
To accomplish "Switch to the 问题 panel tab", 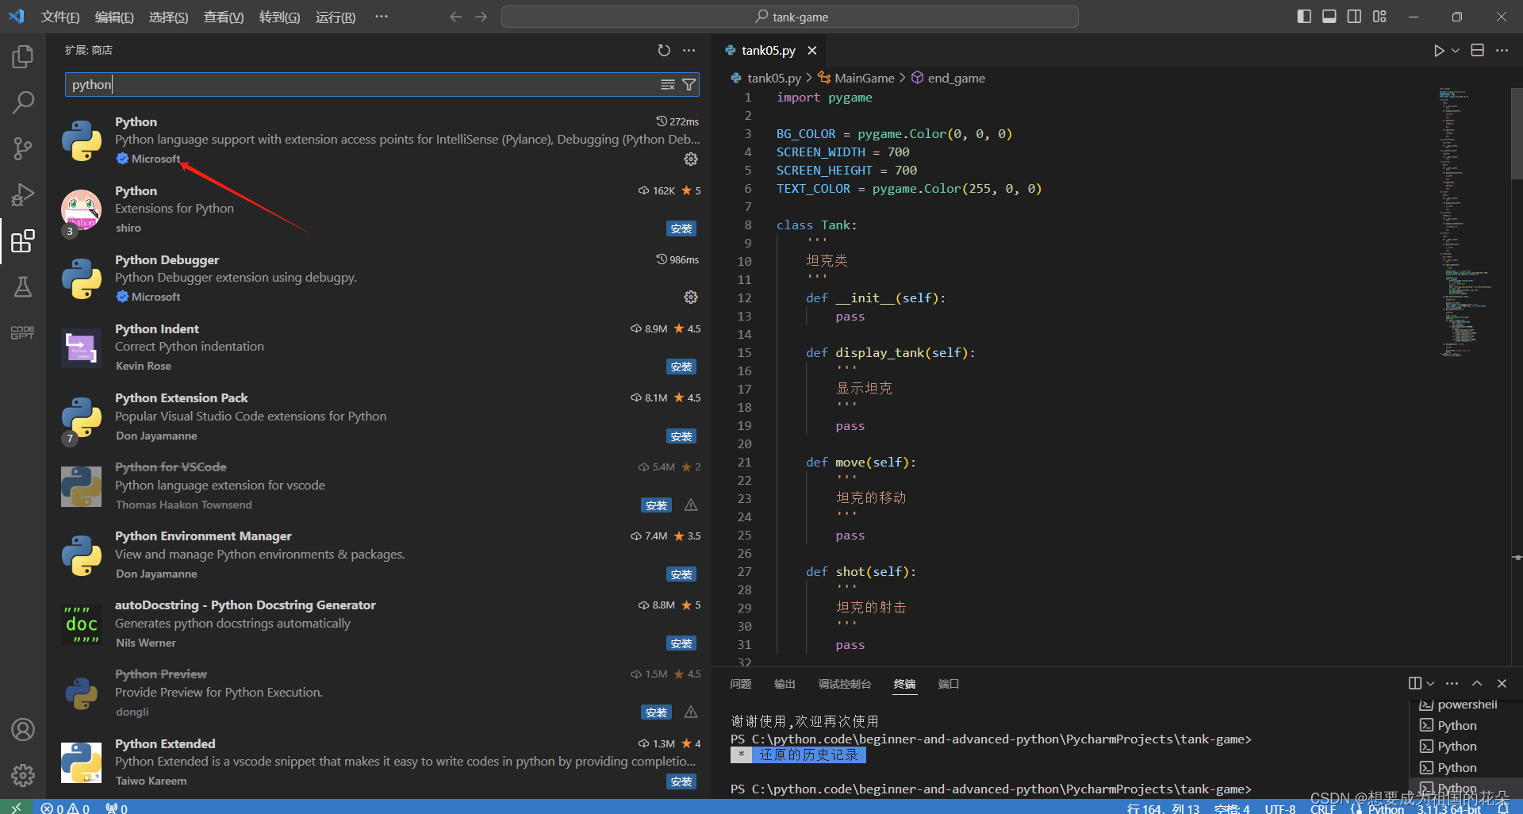I will tap(741, 684).
